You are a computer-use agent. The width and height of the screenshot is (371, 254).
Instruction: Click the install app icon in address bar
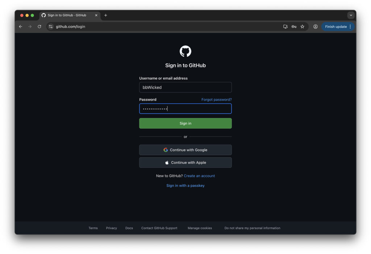[x=285, y=26]
